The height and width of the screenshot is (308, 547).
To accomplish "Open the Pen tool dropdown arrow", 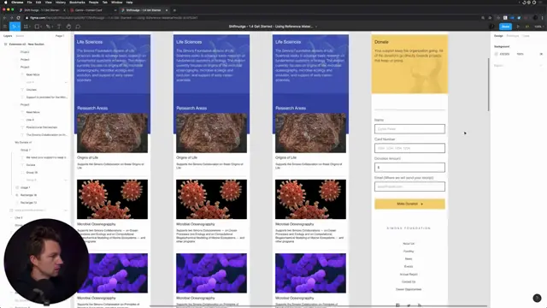I will [x=52, y=27].
